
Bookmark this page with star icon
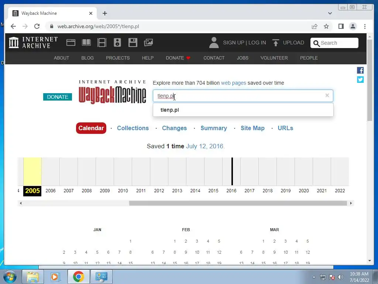[326, 26]
